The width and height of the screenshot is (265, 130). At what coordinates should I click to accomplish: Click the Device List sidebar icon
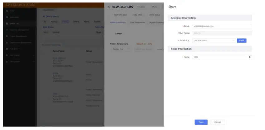coord(7,23)
